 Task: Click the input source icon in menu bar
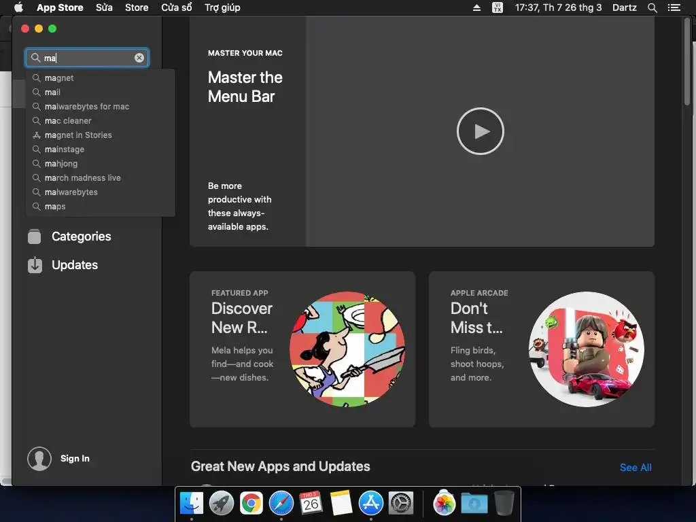coord(498,7)
